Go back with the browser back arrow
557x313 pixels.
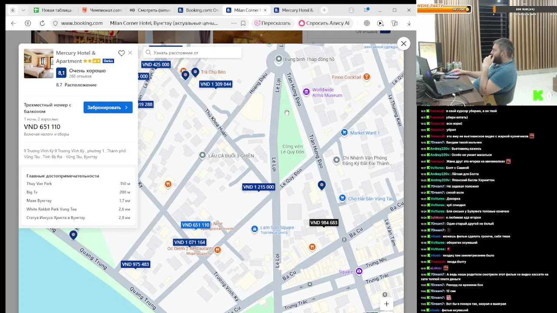click(x=13, y=23)
